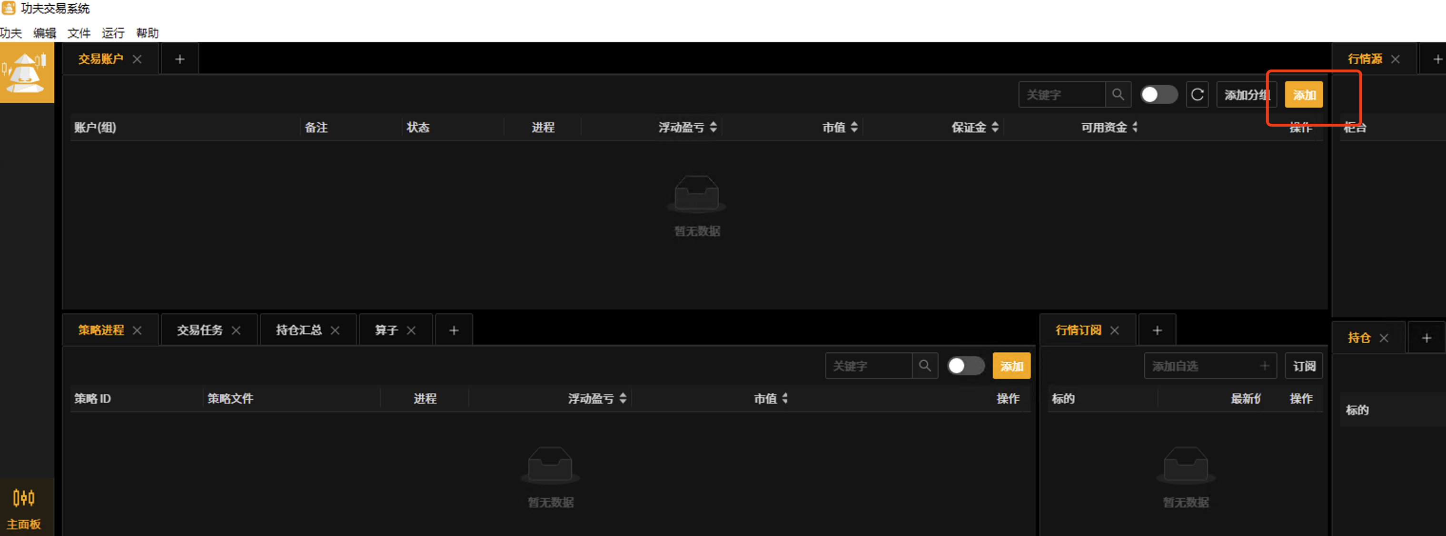Open the 运行 menu

tap(113, 33)
